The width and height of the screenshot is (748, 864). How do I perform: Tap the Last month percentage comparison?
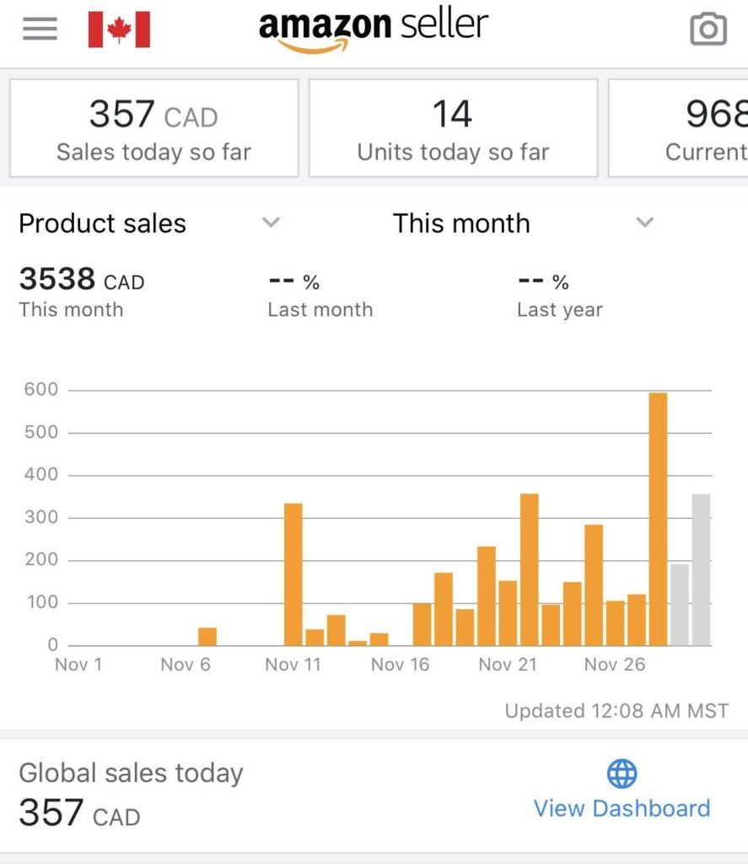pos(320,295)
